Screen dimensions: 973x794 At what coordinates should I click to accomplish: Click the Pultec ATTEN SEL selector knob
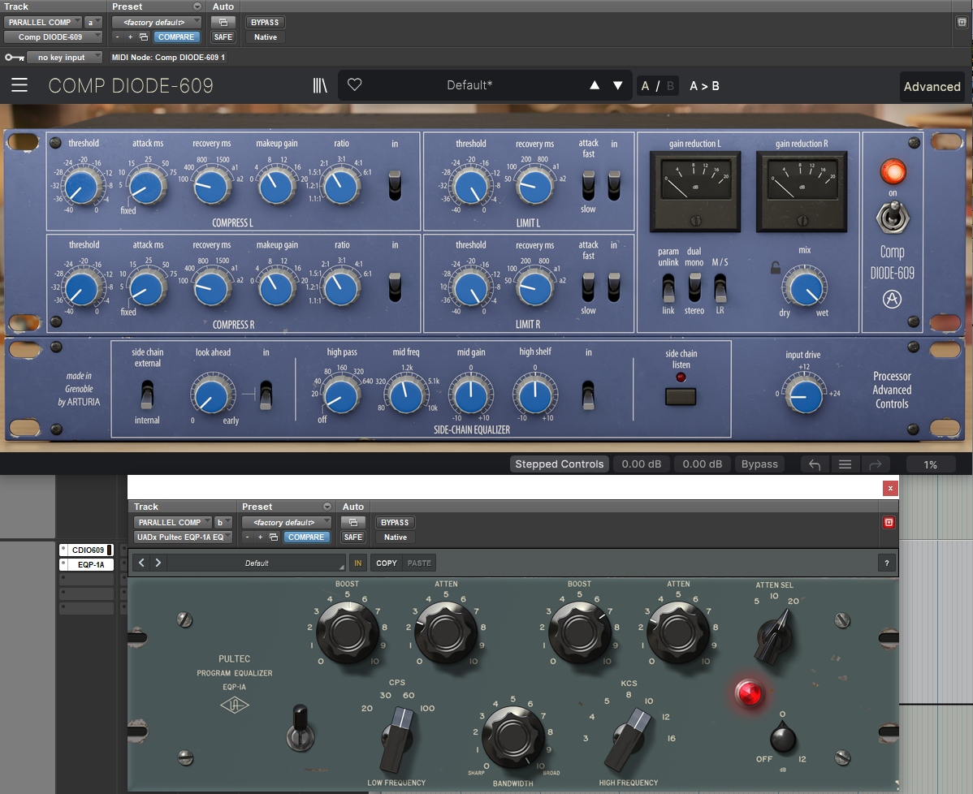click(772, 636)
